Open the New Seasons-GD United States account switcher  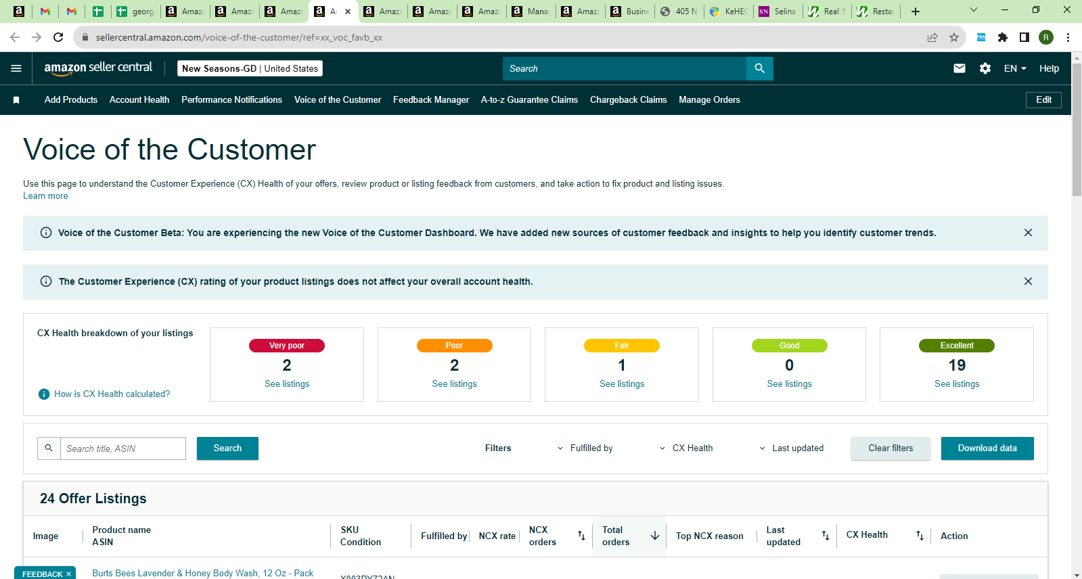coord(250,68)
